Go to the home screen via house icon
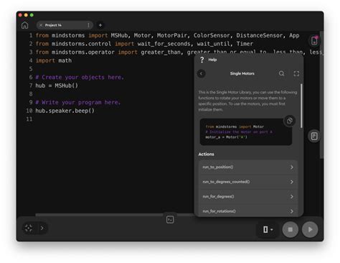Image resolution: width=340 pixels, height=263 pixels. [x=24, y=25]
